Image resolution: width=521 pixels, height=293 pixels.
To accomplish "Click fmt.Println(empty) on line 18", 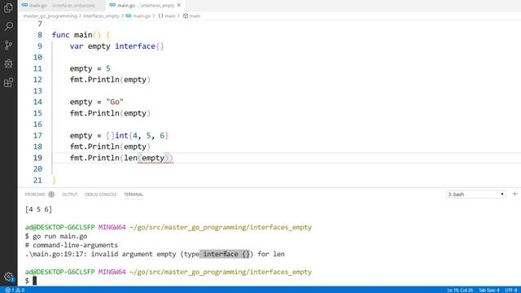I will [x=110, y=146].
